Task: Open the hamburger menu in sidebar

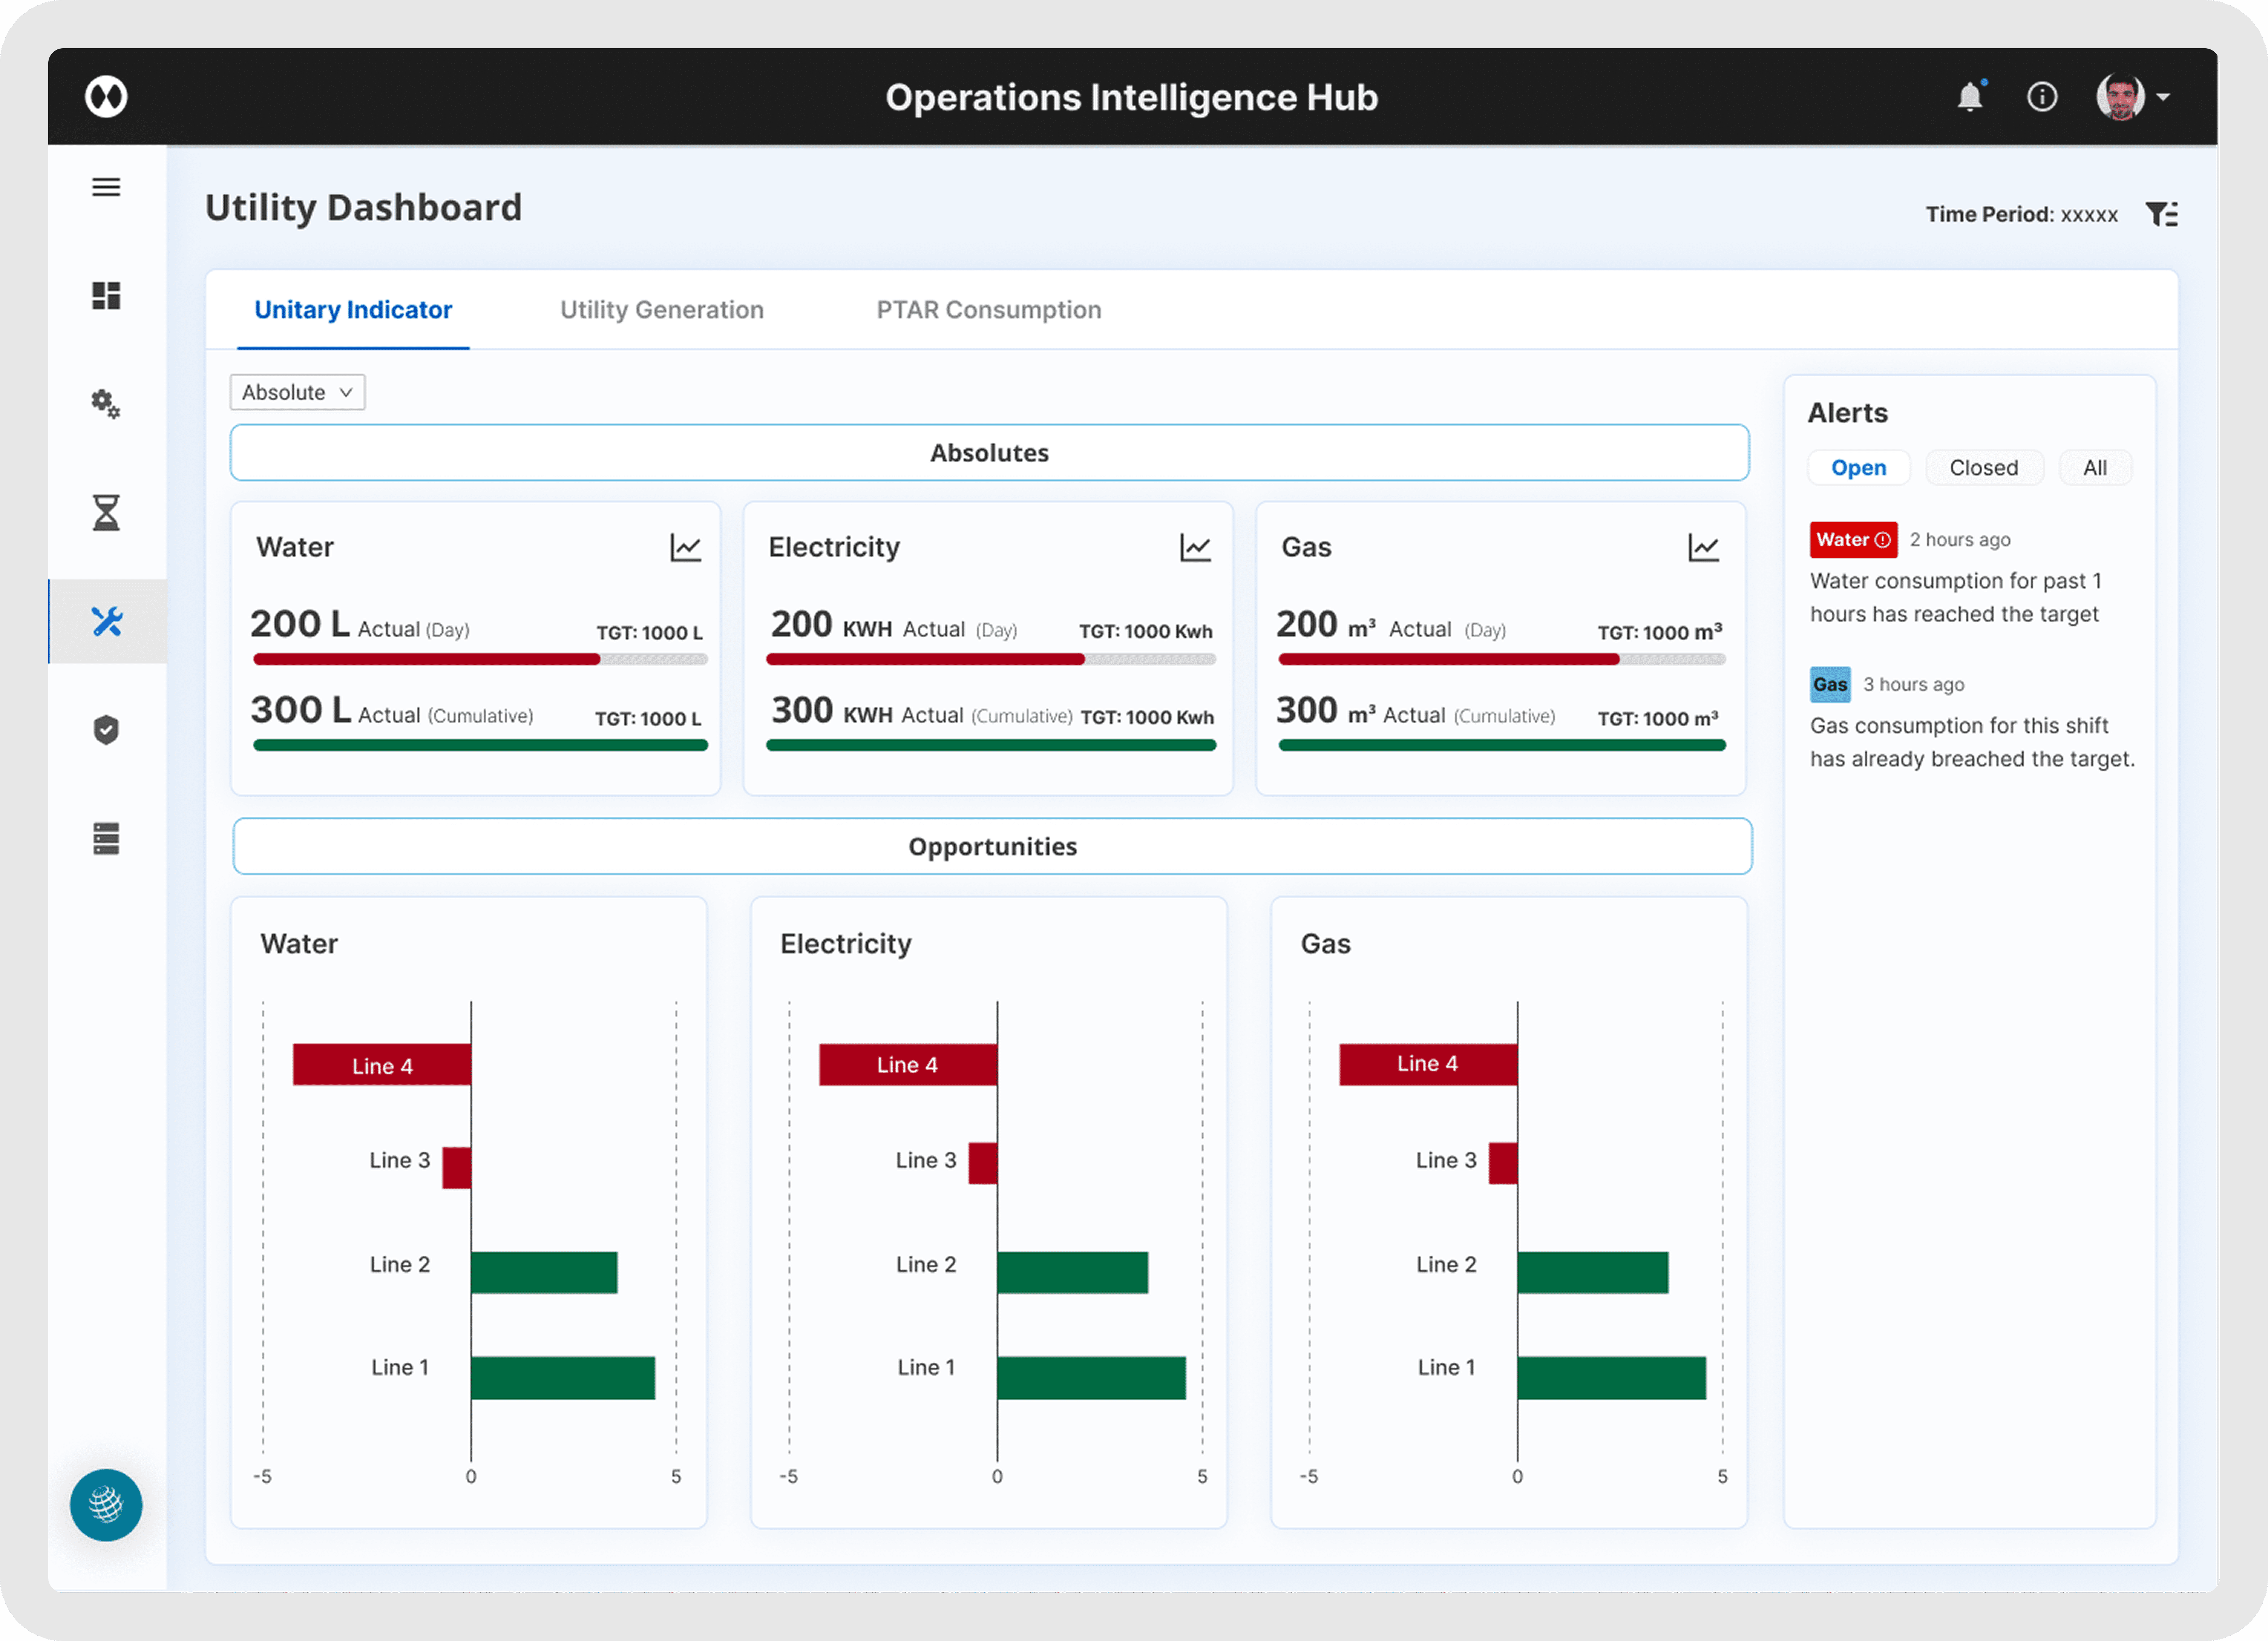Action: point(106,187)
